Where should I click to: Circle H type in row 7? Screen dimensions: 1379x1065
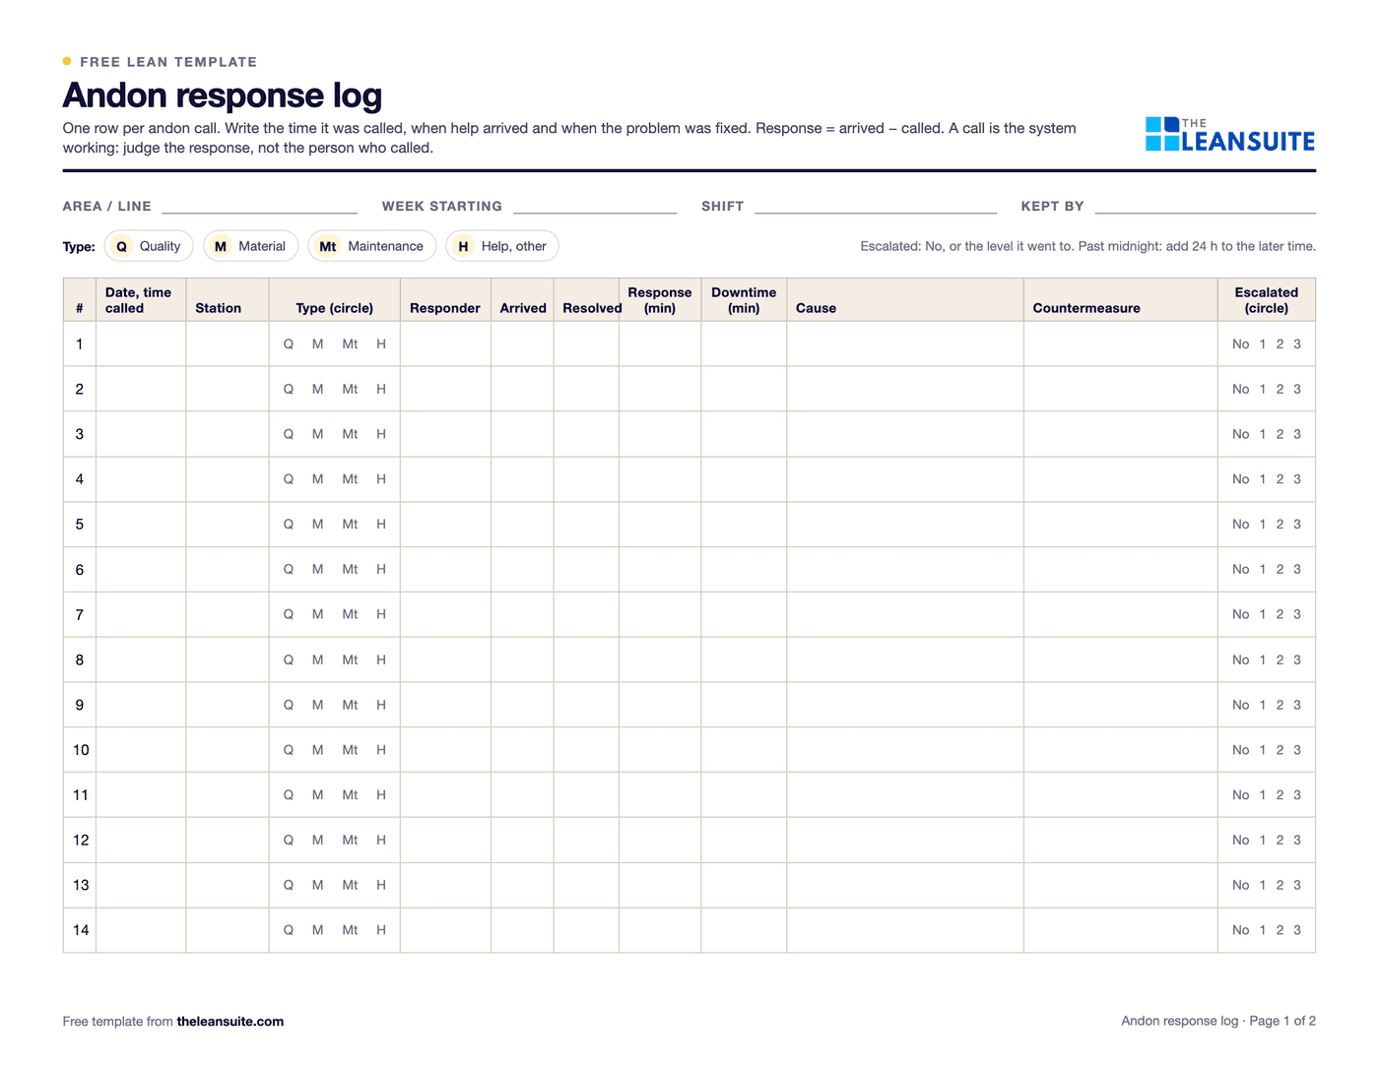click(381, 614)
